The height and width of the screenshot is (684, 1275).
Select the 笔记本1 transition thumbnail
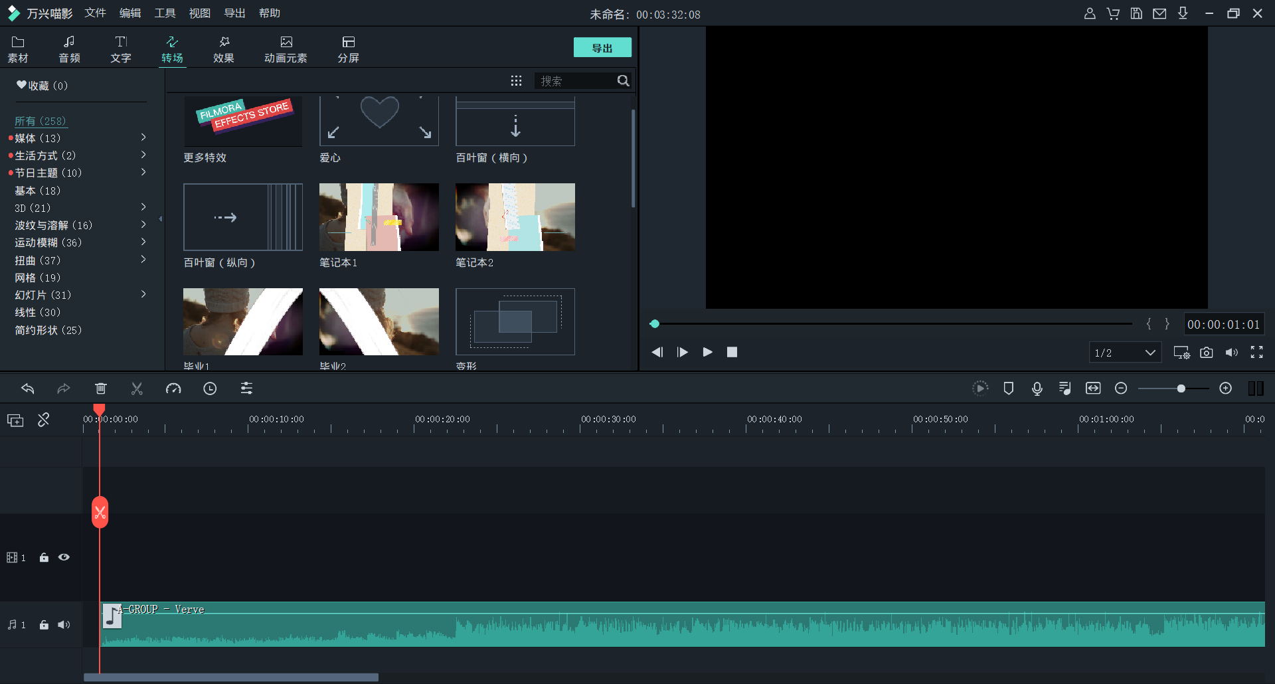coord(379,217)
